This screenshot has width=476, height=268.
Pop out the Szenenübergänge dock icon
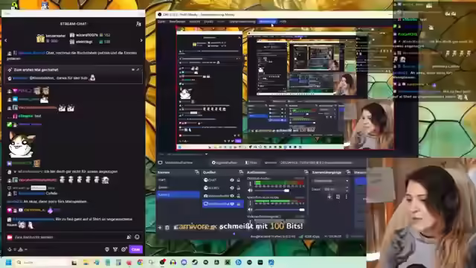click(348, 172)
